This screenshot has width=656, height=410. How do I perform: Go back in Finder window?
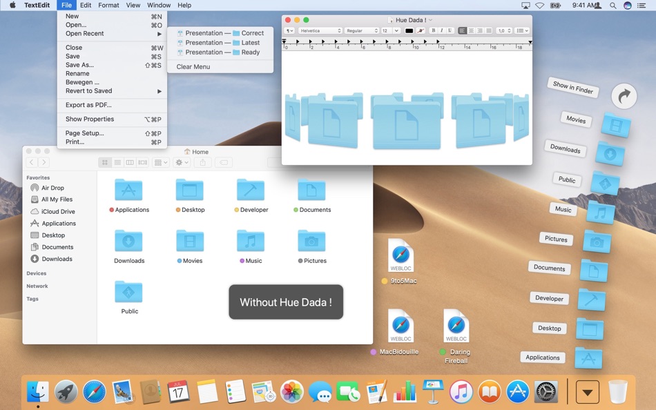[x=32, y=162]
